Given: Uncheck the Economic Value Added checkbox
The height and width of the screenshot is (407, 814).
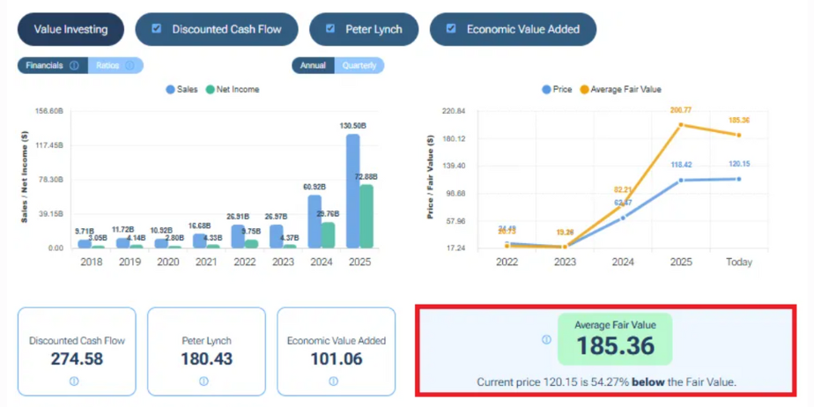Looking at the screenshot, I should [x=451, y=29].
